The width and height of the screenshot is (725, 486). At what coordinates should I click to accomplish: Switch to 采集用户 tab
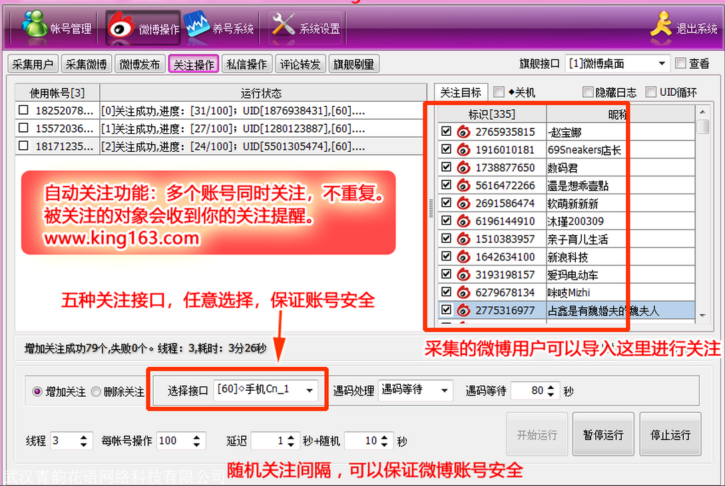coord(33,65)
